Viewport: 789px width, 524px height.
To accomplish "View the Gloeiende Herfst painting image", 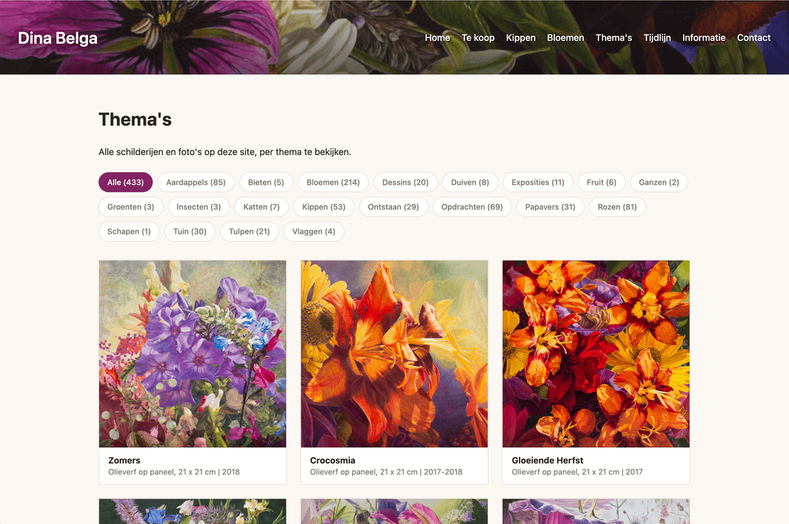I will 596,354.
